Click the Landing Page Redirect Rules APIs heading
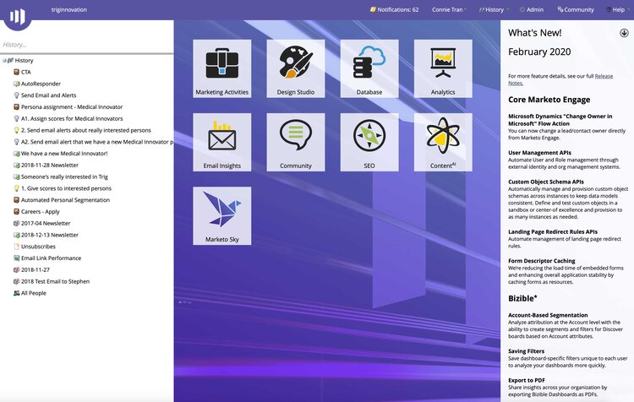 (x=553, y=232)
